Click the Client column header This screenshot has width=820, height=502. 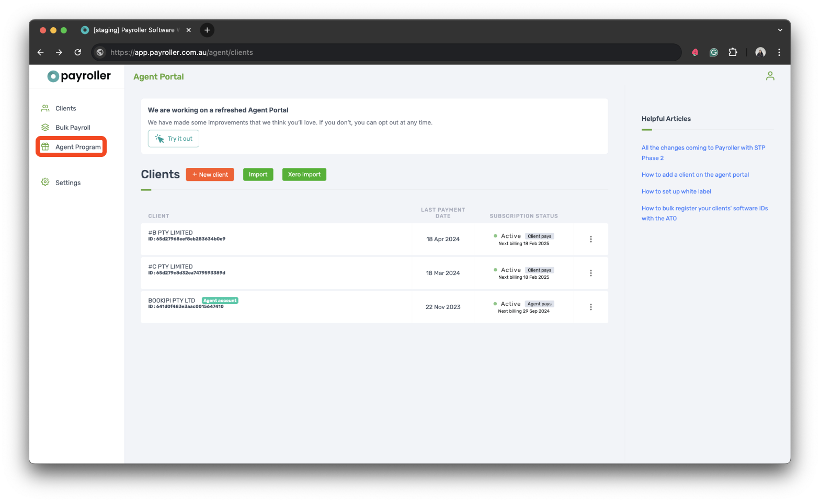coord(158,216)
